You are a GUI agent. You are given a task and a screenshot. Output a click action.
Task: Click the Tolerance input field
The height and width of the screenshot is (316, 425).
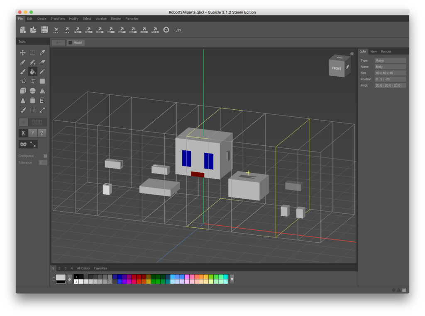tap(43, 163)
